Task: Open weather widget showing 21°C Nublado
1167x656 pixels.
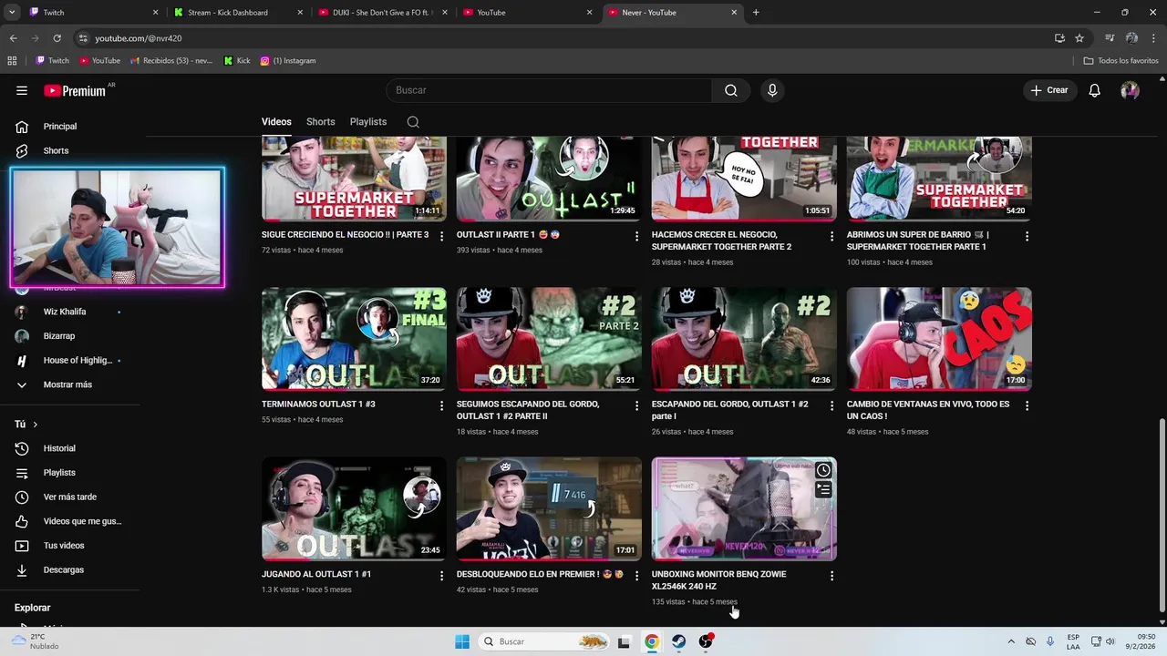Action: tap(36, 641)
